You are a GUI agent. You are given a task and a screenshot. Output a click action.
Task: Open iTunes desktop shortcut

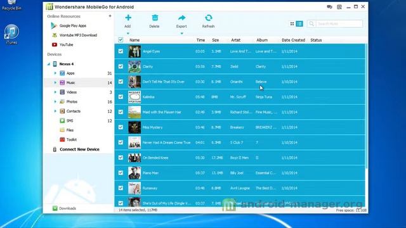click(x=11, y=34)
